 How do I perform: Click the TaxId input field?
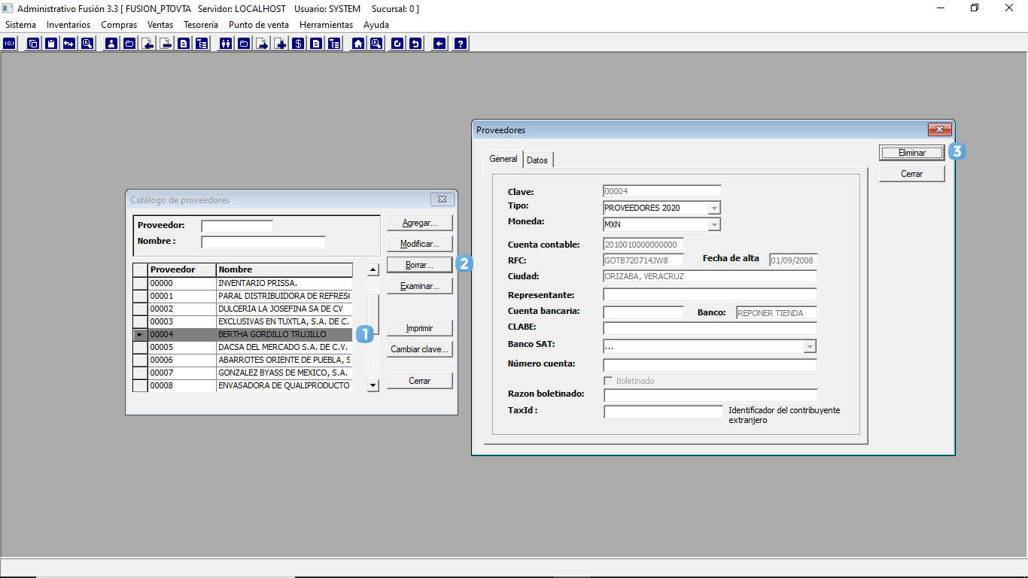click(663, 412)
